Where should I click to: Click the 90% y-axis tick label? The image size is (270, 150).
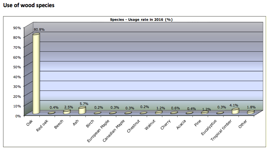[17, 28]
